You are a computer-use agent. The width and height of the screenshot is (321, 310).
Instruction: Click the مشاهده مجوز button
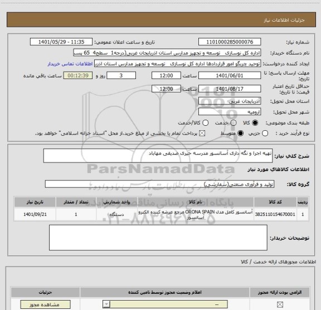pos(46,304)
